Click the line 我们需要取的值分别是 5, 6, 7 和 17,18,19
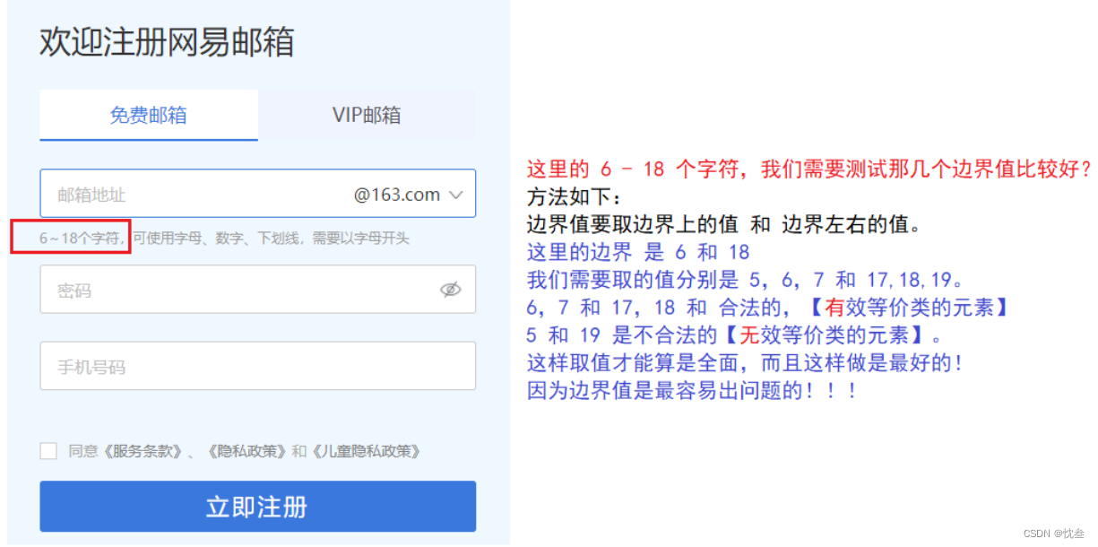 pyautogui.click(x=746, y=281)
